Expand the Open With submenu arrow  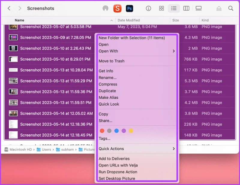pyautogui.click(x=174, y=51)
